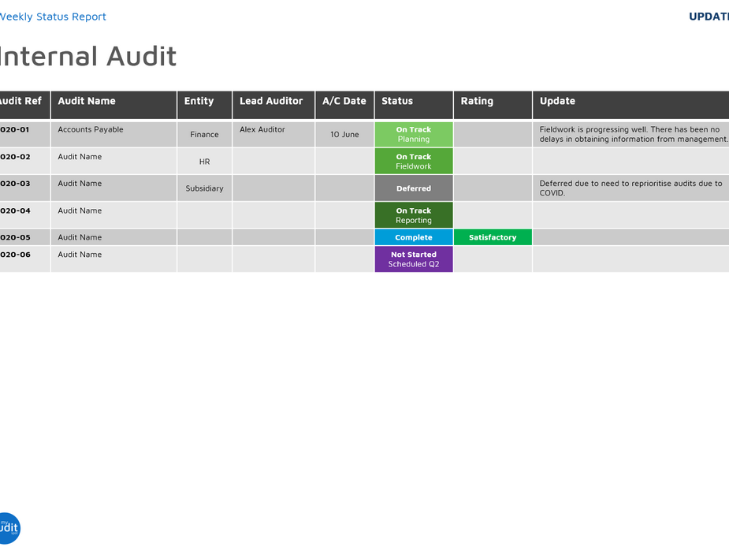Viewport: 729px width, 547px height.
Task: Select audit reference ending 020-05
Action: tap(15, 237)
